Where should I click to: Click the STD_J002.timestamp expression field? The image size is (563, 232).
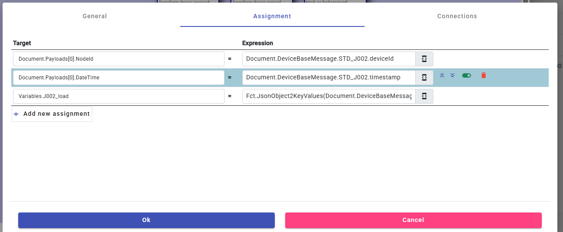point(329,78)
